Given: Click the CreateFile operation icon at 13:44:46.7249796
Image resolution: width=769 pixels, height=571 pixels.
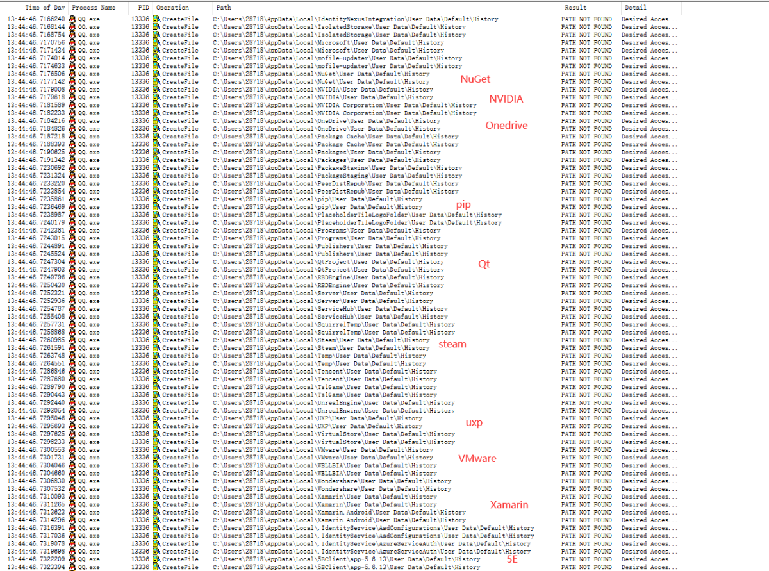Looking at the screenshot, I should point(156,277).
